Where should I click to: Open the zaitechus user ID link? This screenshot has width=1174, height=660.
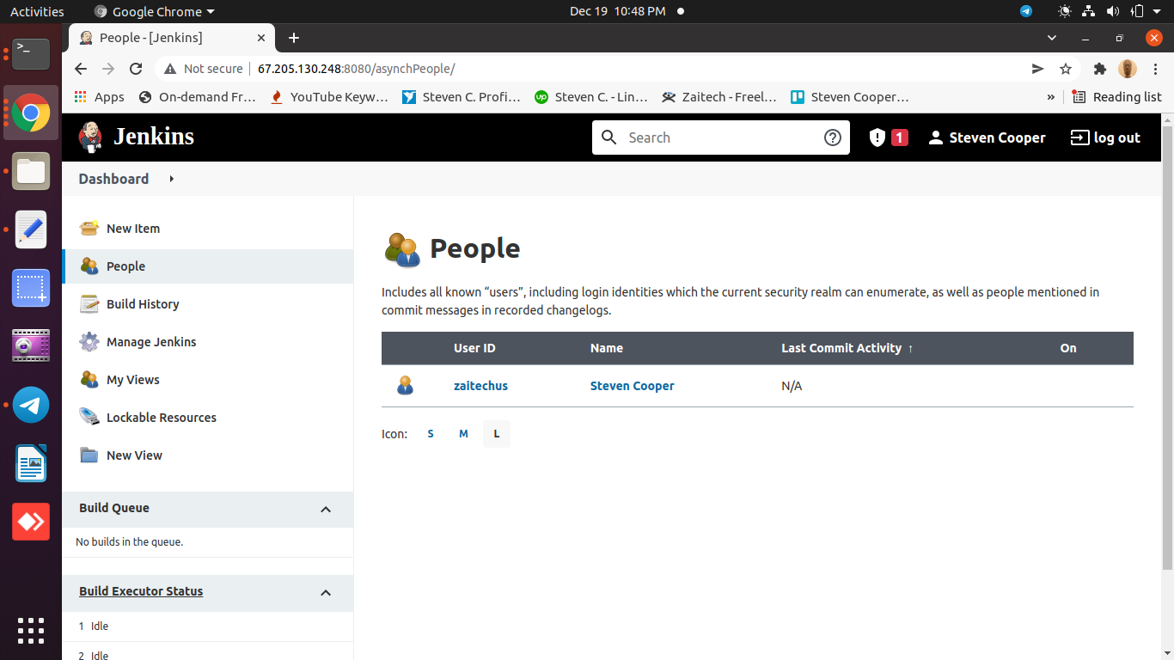480,386
